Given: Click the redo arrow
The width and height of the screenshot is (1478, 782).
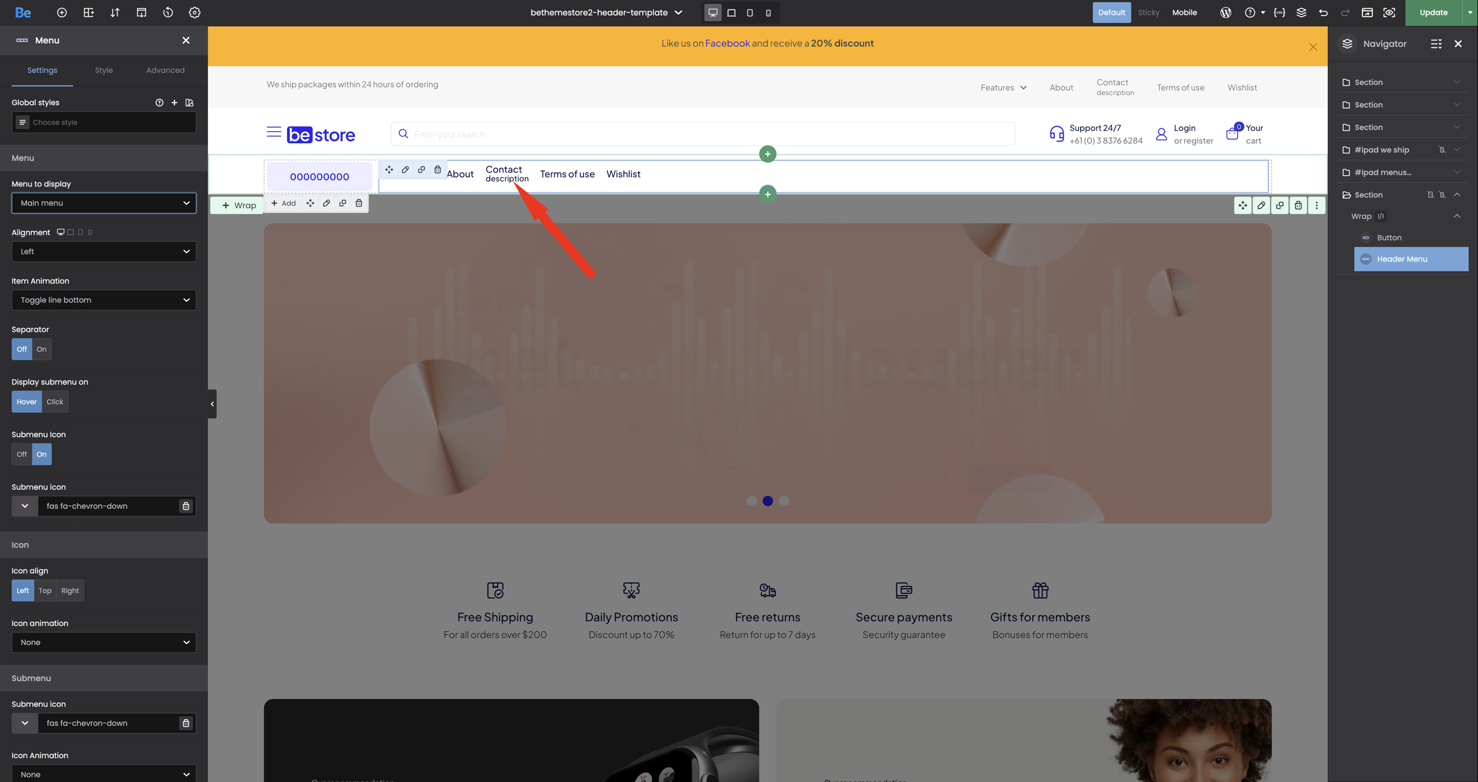Looking at the screenshot, I should pyautogui.click(x=1345, y=13).
